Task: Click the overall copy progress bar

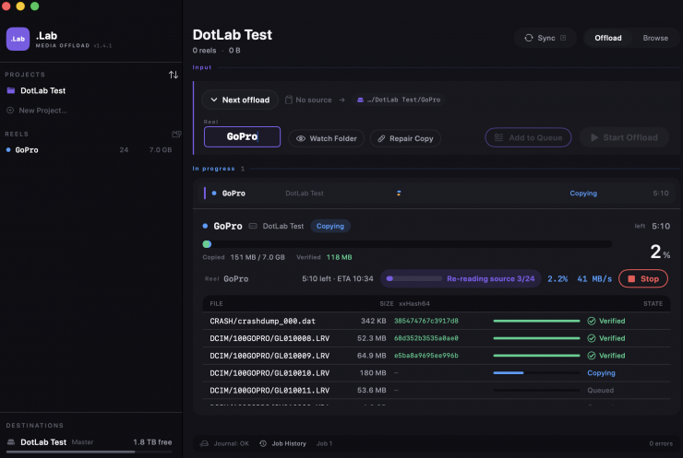Action: [407, 244]
